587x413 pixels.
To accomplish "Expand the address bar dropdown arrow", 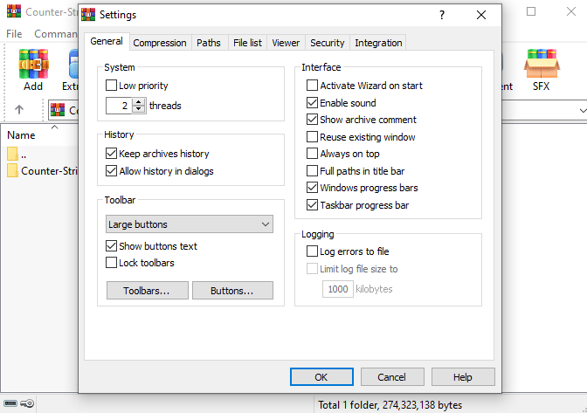I will coord(582,110).
